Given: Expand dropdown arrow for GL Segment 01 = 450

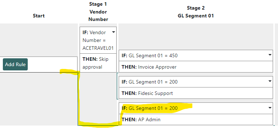Looking at the screenshot, I should [270, 55].
